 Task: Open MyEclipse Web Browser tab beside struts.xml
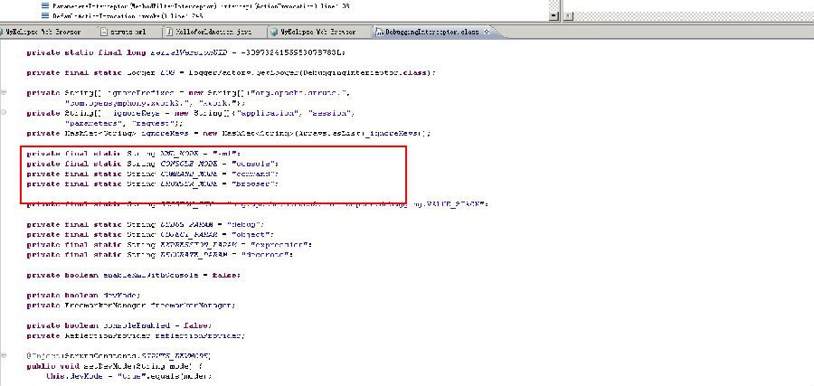click(x=42, y=32)
